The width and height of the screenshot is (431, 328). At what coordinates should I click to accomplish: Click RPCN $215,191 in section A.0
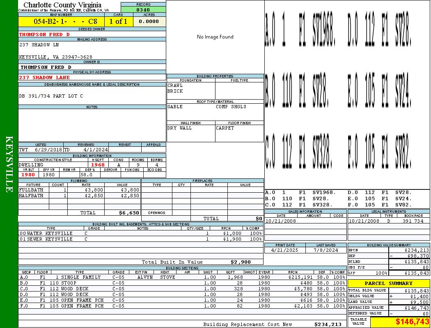tap(301, 277)
